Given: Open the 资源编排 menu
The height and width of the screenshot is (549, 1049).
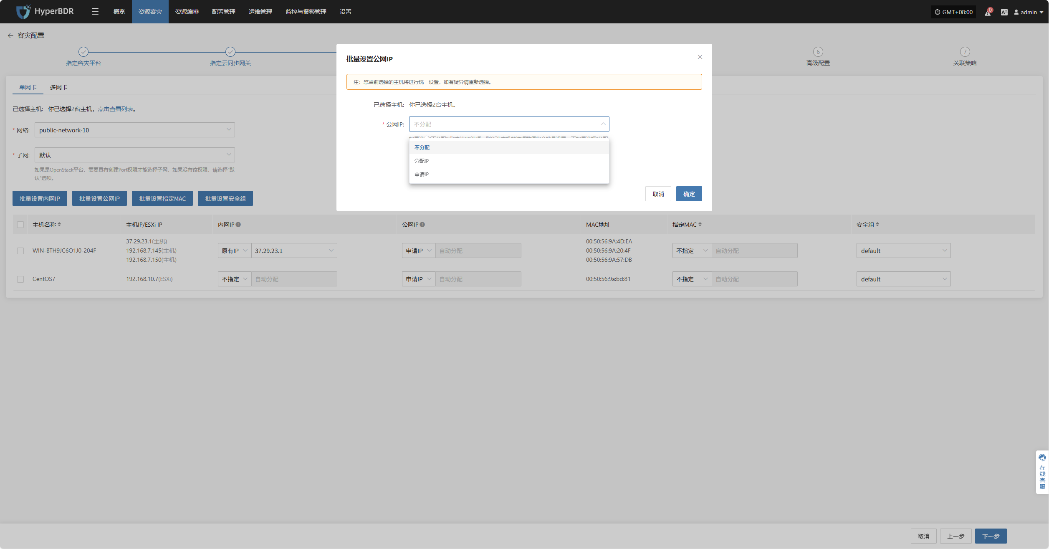Looking at the screenshot, I should tap(187, 12).
